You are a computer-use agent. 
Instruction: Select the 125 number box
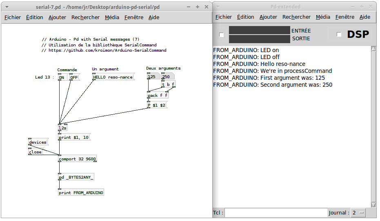(153, 77)
